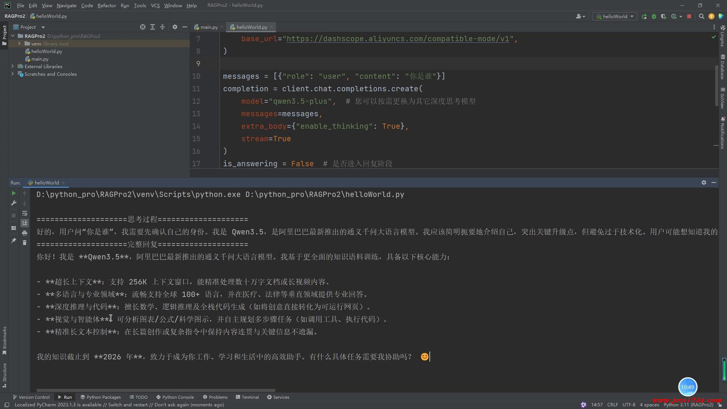Screen dimensions: 727x409
Task: Click Select Opened File target icon
Action: pos(142,27)
